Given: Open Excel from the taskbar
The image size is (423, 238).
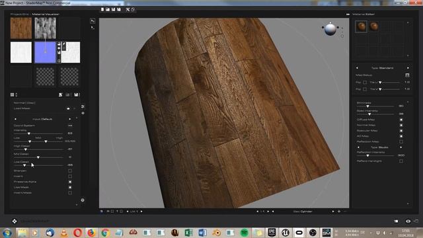Looking at the screenshot, I should 188,233.
